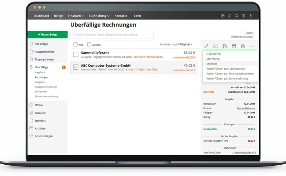Open the help question mark icon
286x176 pixels.
click(230, 16)
